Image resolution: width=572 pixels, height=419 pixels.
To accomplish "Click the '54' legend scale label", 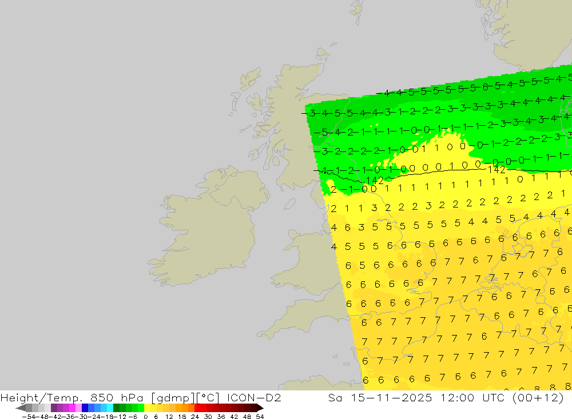I will (260, 417).
